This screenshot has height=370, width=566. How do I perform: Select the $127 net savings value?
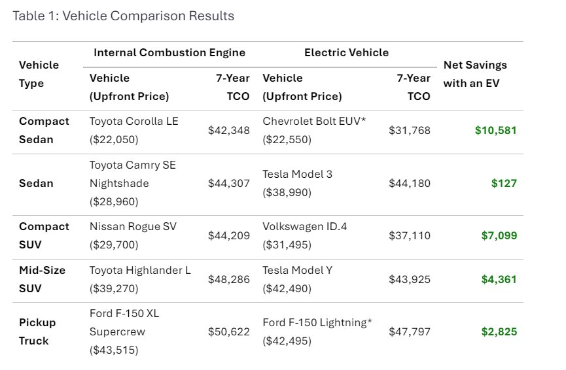coord(504,183)
